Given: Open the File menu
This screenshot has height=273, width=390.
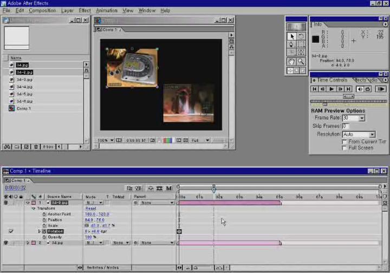Looking at the screenshot, I should pos(6,10).
